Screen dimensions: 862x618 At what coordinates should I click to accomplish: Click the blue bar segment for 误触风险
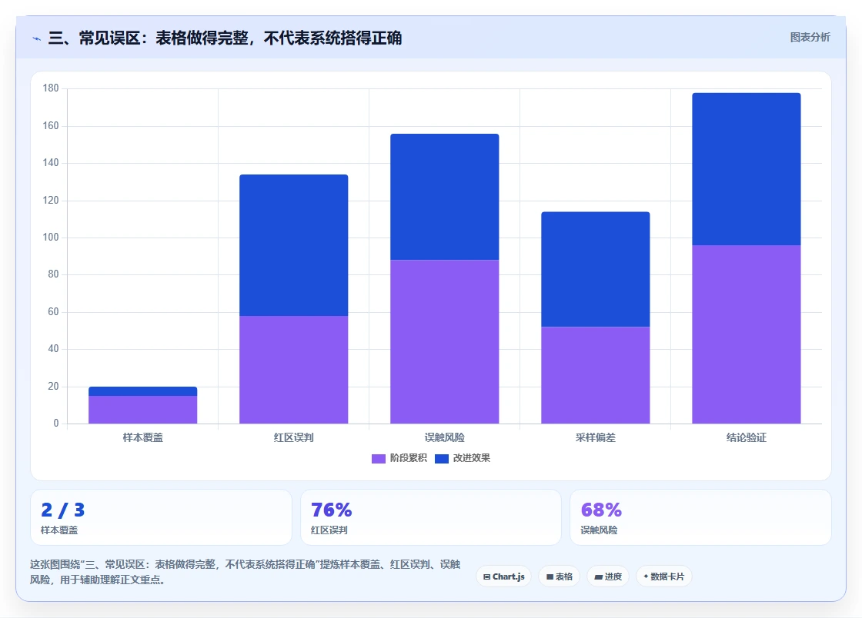(445, 197)
